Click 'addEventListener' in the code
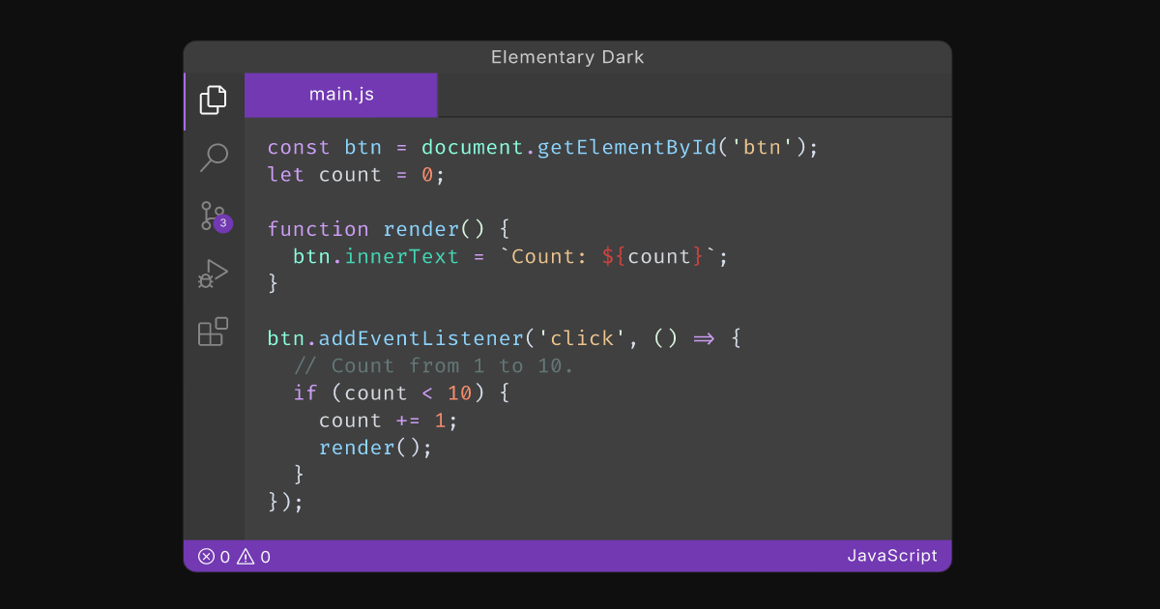This screenshot has height=609, width=1160. 421,338
